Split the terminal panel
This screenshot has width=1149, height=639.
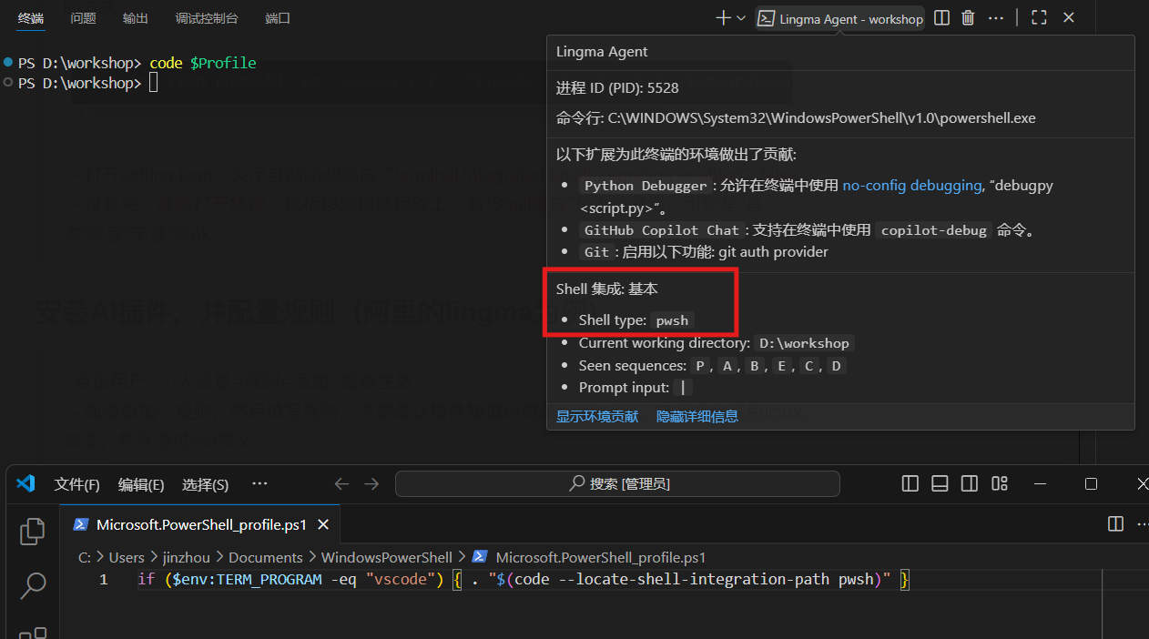point(942,17)
